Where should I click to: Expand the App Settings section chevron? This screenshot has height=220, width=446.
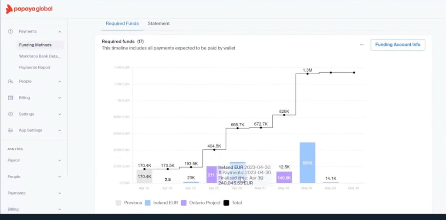click(60, 131)
